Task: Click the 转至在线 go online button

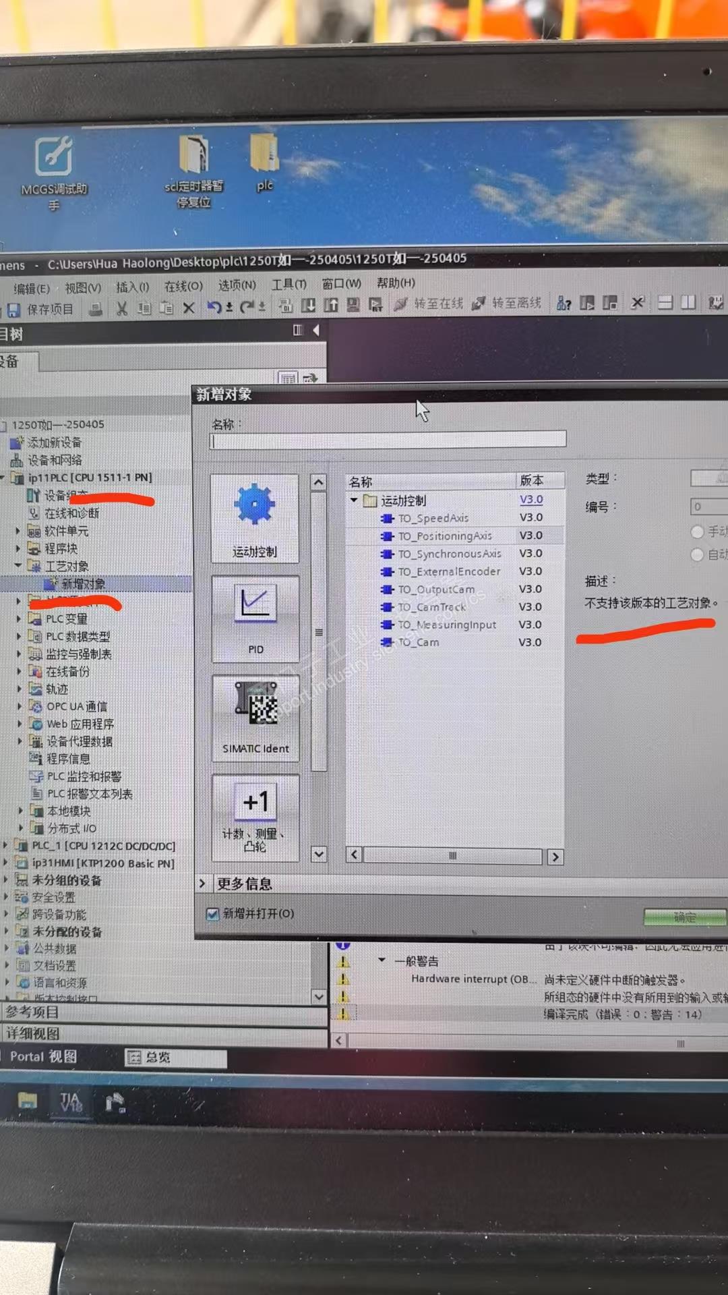Action: [x=429, y=304]
